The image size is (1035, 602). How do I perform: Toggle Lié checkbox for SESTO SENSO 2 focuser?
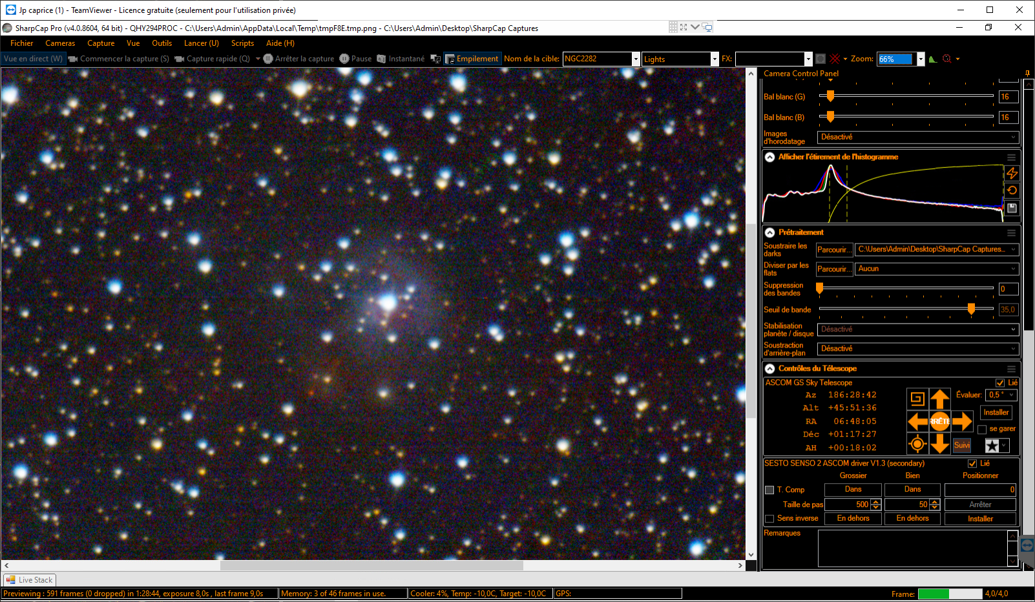[x=972, y=464]
